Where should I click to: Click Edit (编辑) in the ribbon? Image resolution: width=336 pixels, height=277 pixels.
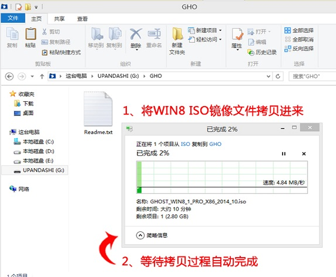[257, 42]
